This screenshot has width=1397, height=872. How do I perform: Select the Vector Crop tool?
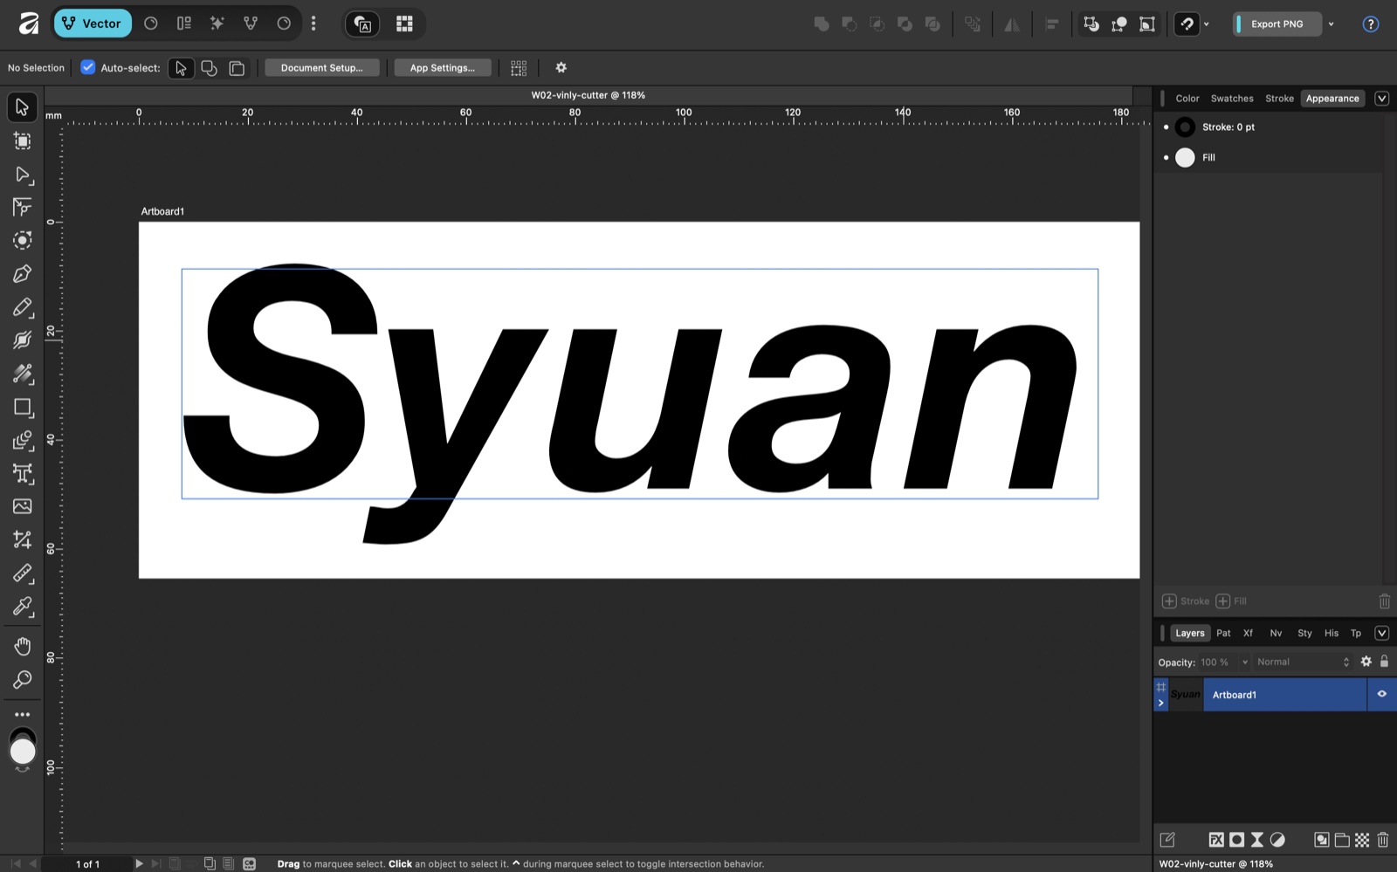pyautogui.click(x=23, y=539)
